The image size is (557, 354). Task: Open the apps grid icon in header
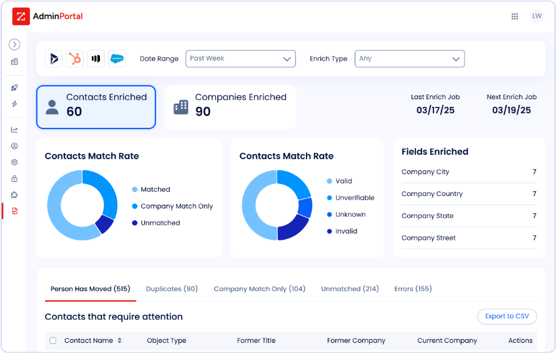[515, 17]
